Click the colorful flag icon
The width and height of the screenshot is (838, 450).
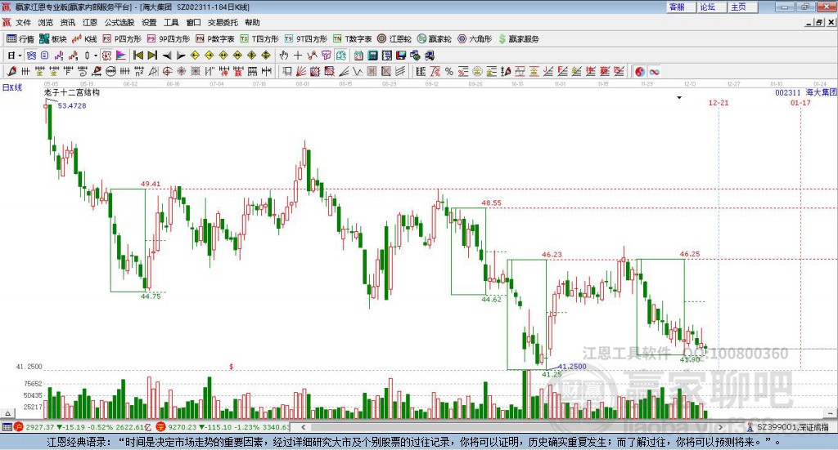[x=121, y=56]
